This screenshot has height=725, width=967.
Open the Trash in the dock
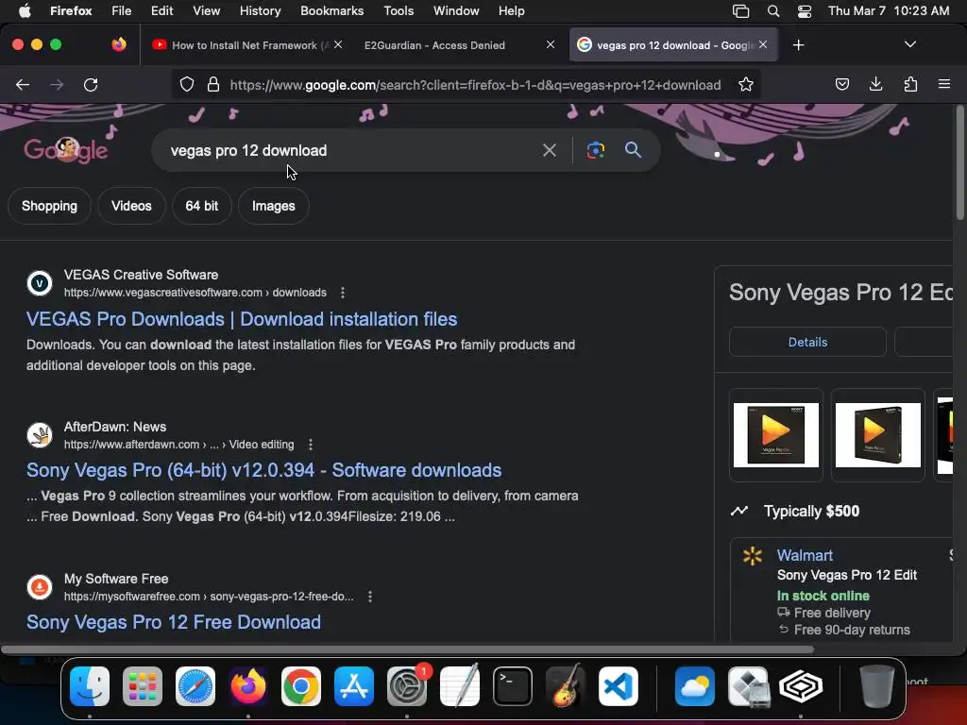click(x=877, y=686)
